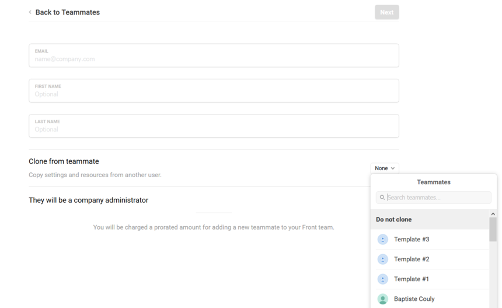Click Baptiste Couly's green avatar
The image size is (502, 308).
(x=382, y=299)
